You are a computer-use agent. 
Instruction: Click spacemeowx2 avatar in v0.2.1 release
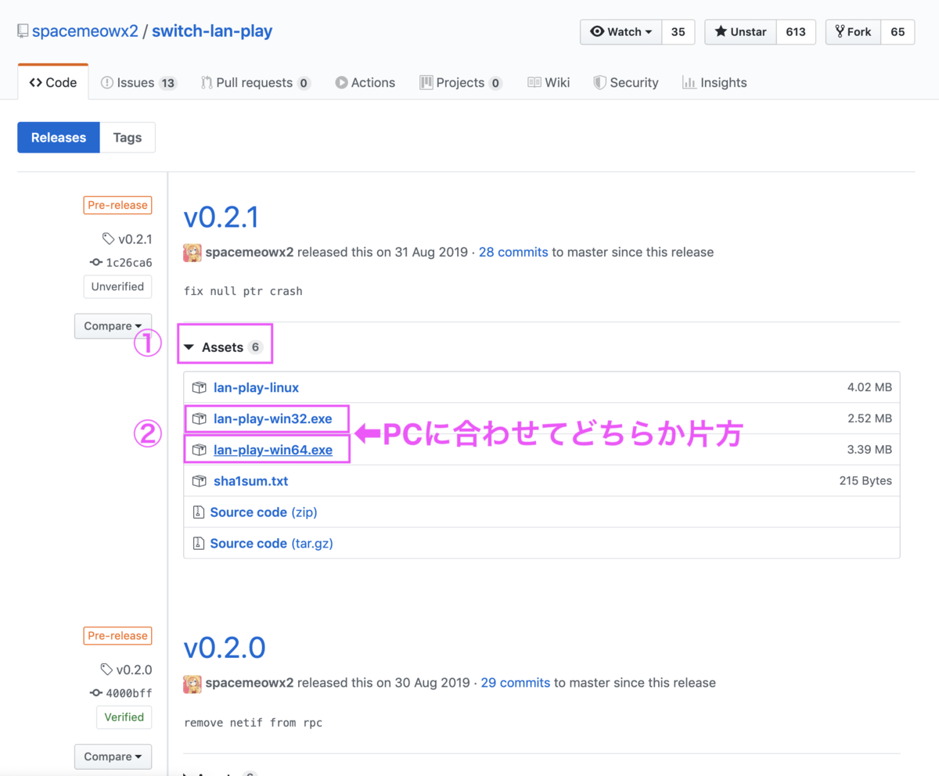(192, 253)
